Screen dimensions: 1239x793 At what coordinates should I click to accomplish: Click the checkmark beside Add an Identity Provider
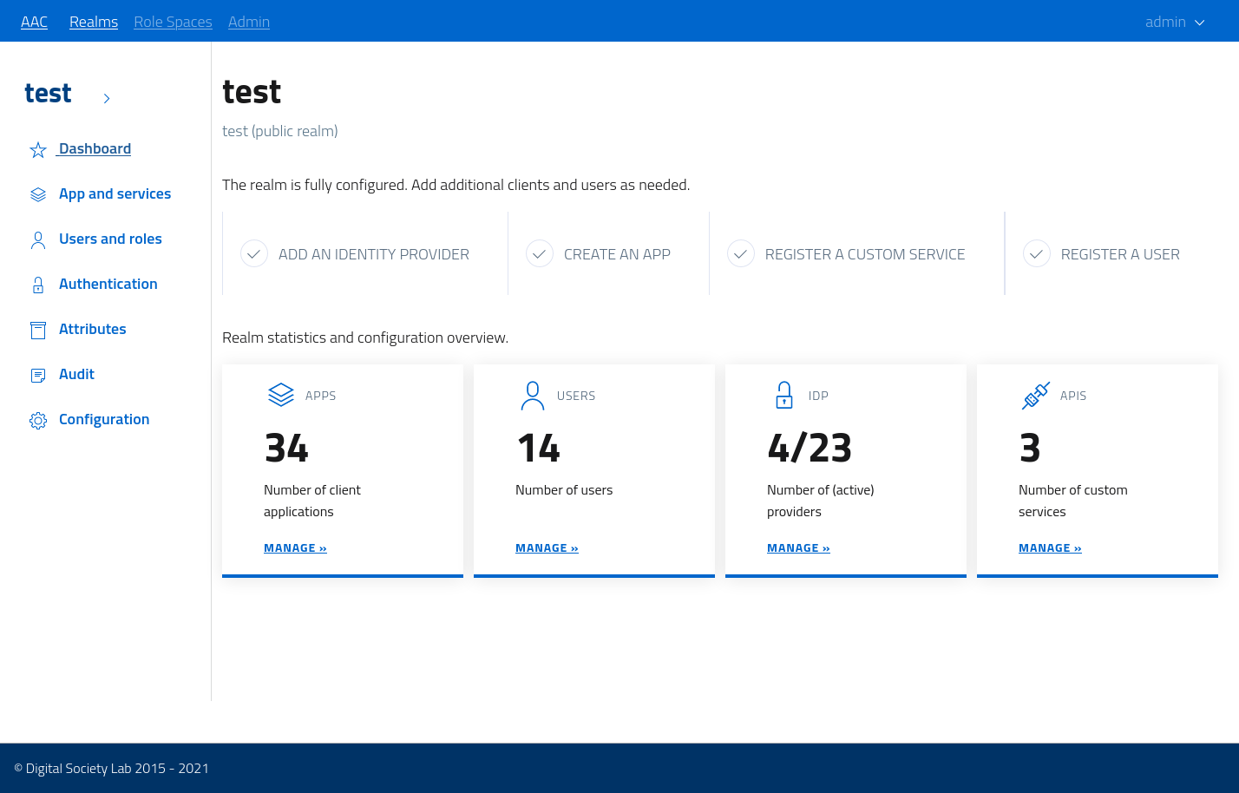(254, 254)
